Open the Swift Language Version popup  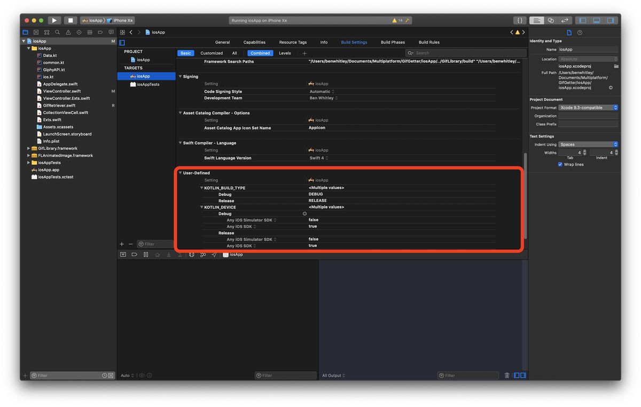318,158
